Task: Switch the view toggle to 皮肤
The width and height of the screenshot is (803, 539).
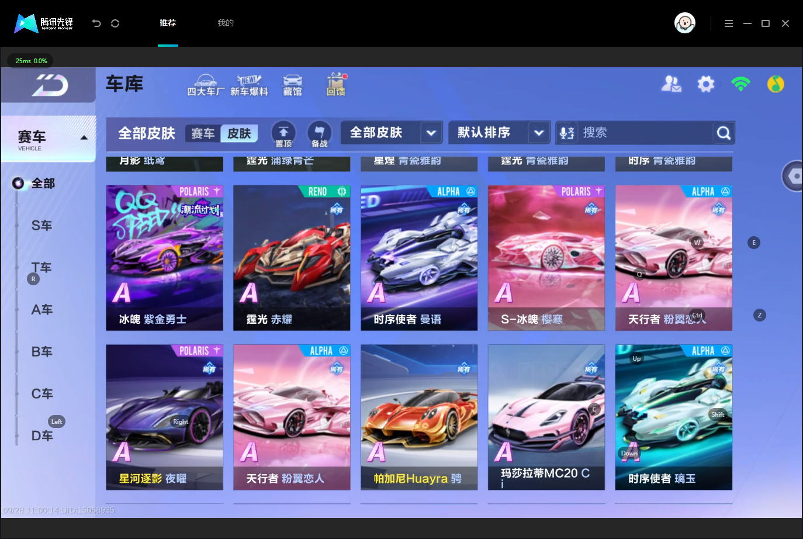Action: (x=239, y=133)
